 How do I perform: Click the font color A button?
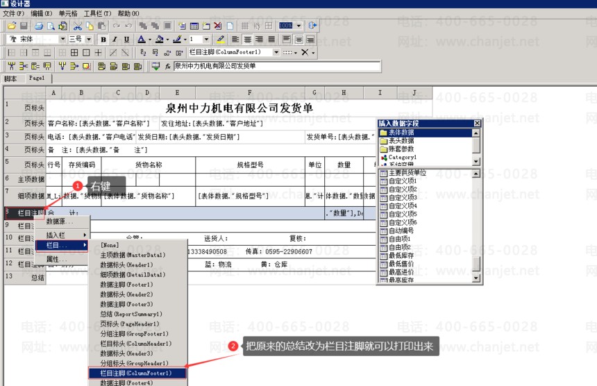click(141, 40)
